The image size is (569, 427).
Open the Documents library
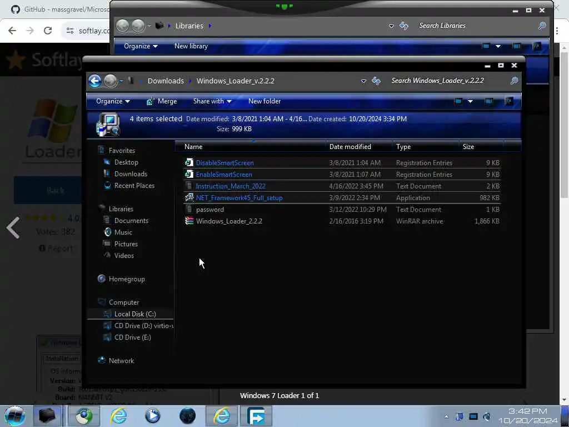(131, 220)
